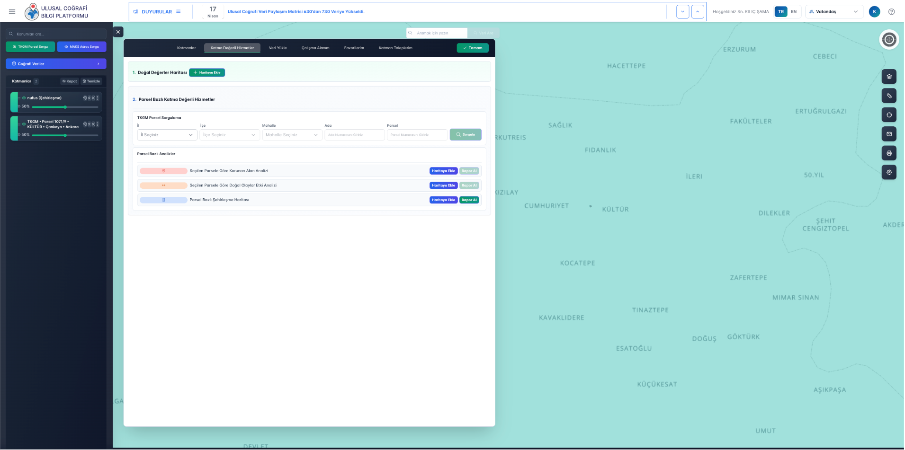Adjust nufus layer opacity slider
This screenshot has height=450, width=905.
pyautogui.click(x=65, y=107)
